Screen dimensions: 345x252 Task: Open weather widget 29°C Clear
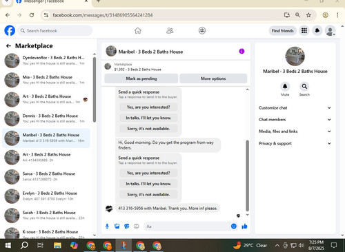click(250, 245)
